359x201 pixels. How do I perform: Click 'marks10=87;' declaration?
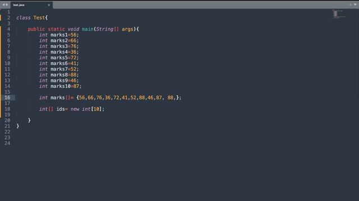click(66, 86)
